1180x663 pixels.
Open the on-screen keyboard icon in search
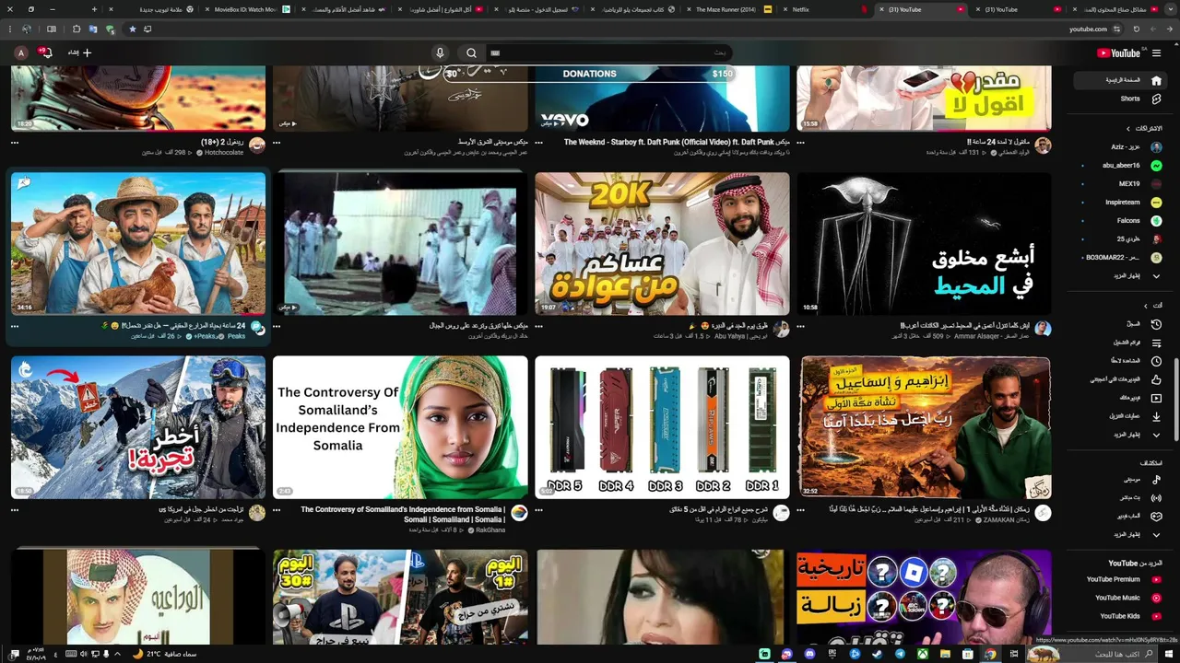point(495,53)
